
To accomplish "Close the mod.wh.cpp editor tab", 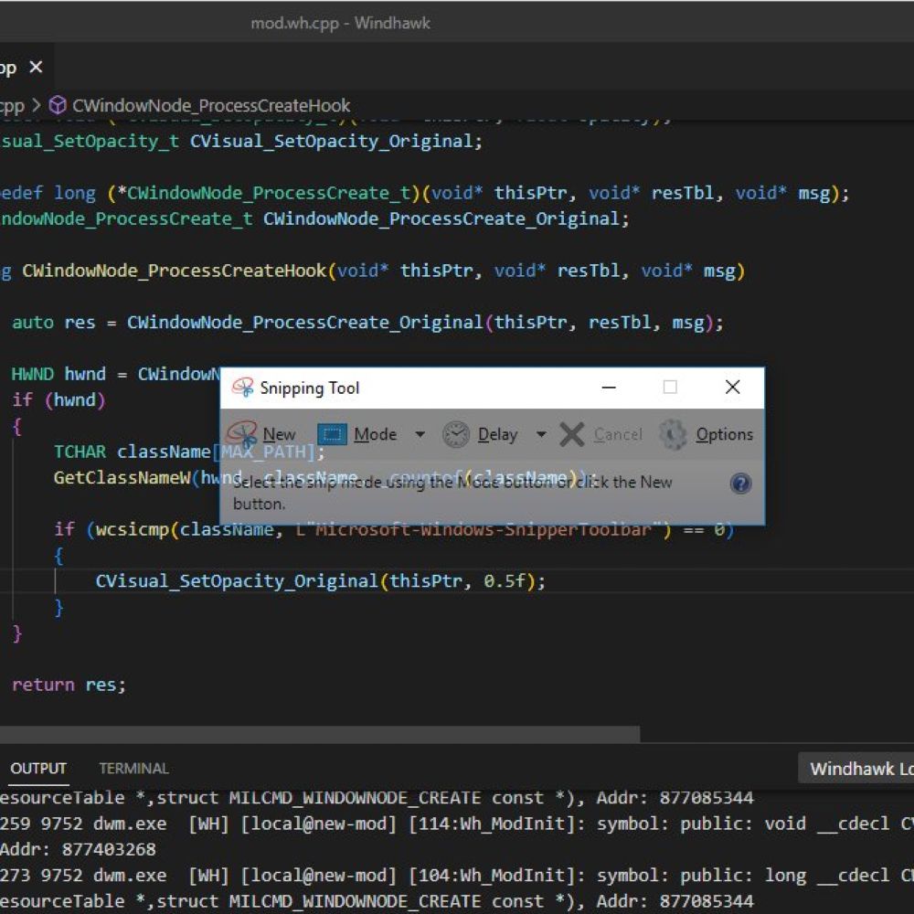I will [x=37, y=67].
